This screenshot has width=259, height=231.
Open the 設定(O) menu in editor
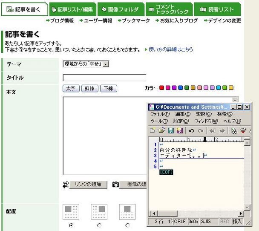[x=181, y=121]
